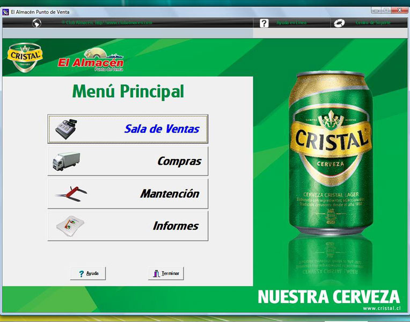Open the Mantención menu button

coord(128,194)
